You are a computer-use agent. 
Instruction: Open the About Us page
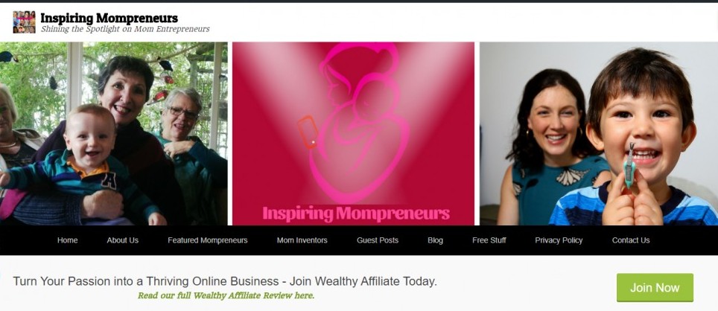tap(123, 240)
